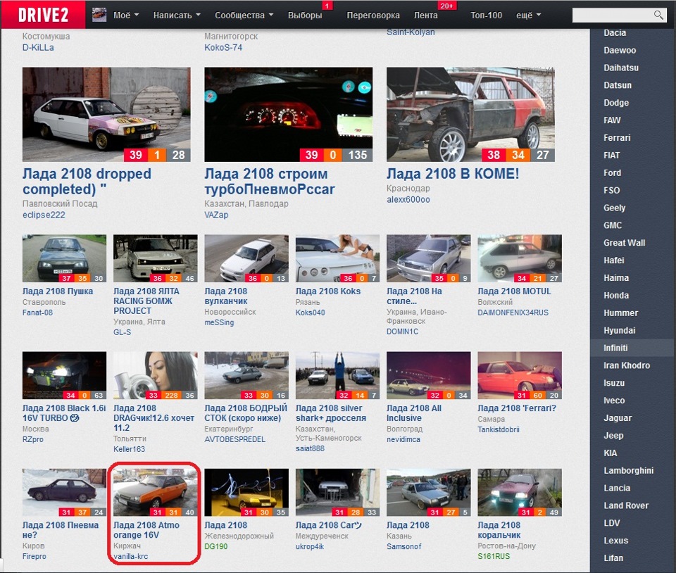676x573 pixels.
Task: Open Лада 2108 DRAGчик thumbnail
Action: 155,375
